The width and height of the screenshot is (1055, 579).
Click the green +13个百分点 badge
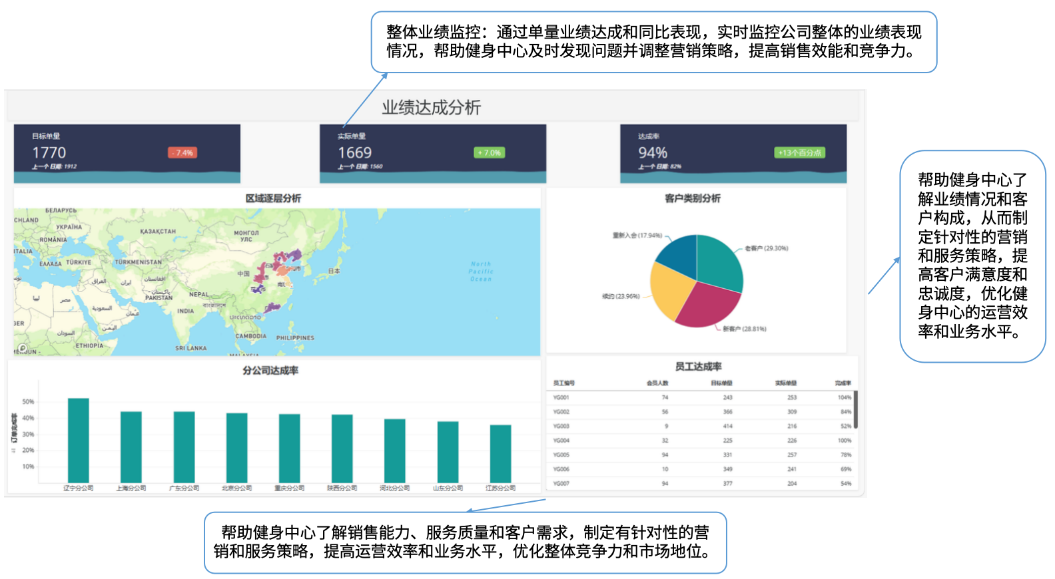(799, 153)
